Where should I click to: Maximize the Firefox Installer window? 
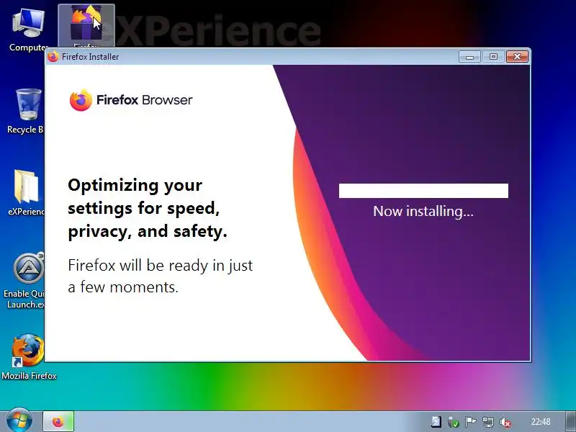(x=493, y=57)
